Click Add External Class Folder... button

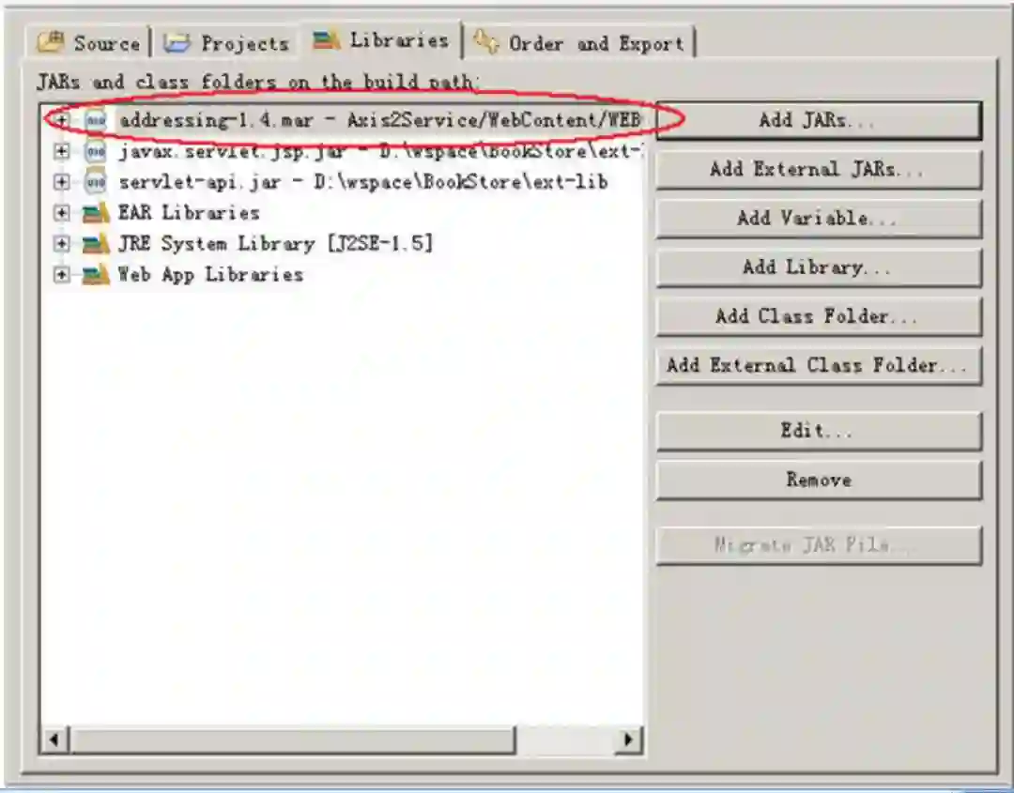(x=819, y=365)
